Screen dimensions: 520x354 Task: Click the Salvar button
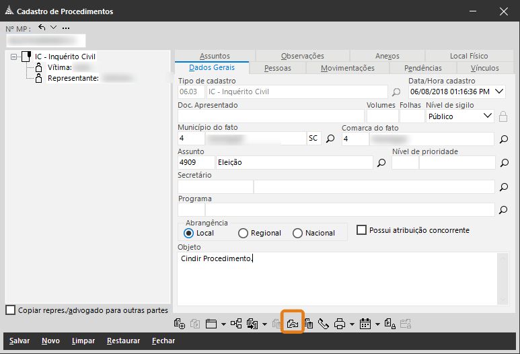20,341
